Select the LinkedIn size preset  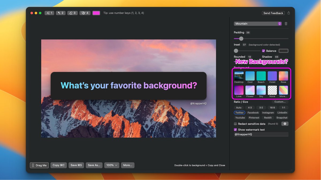coord(282,113)
